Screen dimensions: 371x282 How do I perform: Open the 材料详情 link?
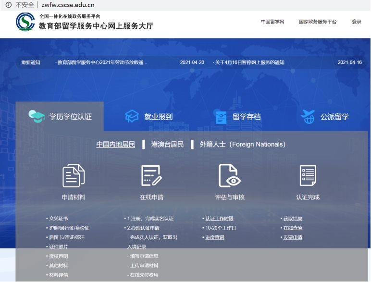pos(59,275)
